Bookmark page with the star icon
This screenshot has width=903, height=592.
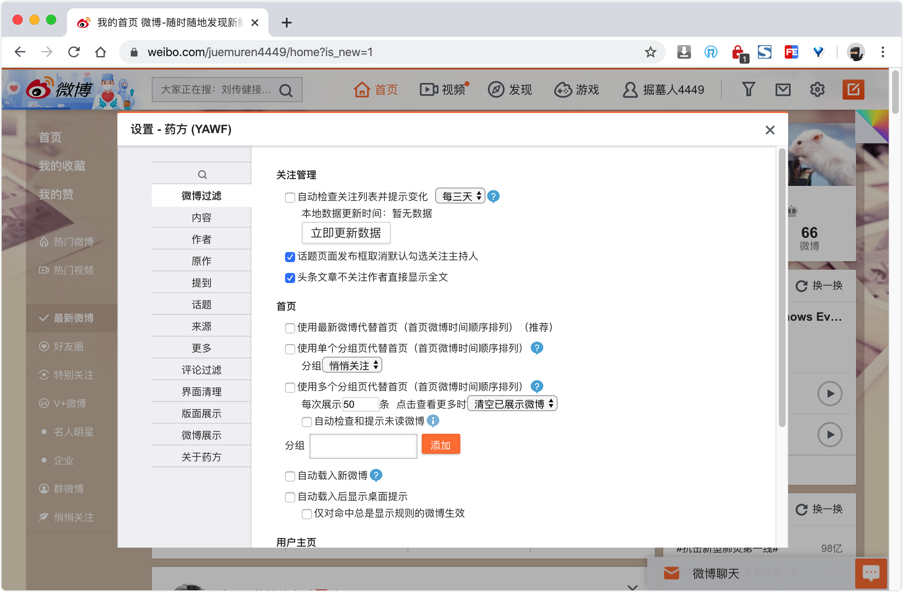[x=650, y=52]
